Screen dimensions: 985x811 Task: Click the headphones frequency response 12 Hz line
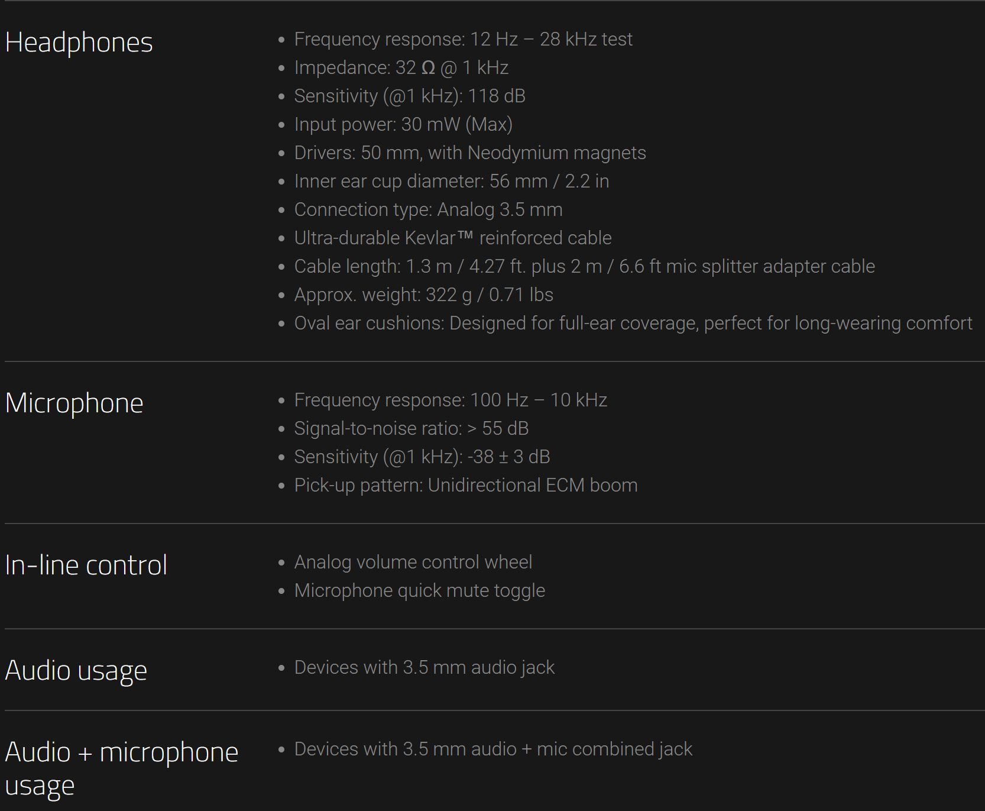pos(463,40)
